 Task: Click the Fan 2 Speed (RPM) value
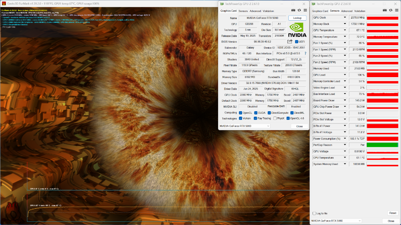point(357,62)
